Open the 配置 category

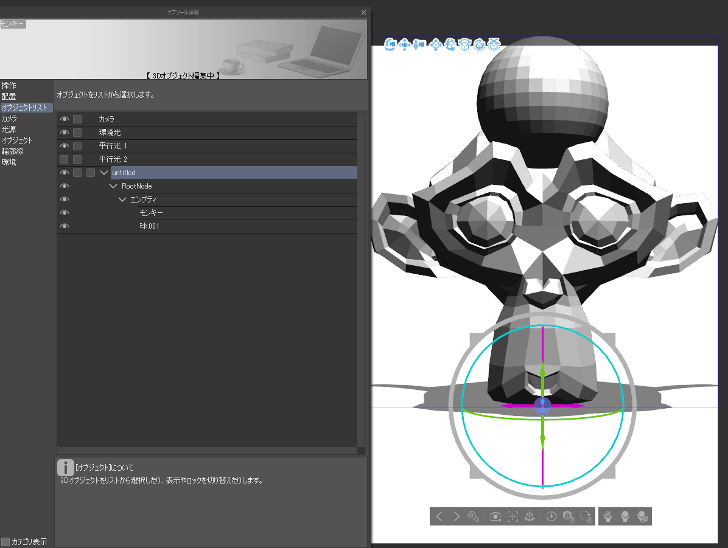9,97
